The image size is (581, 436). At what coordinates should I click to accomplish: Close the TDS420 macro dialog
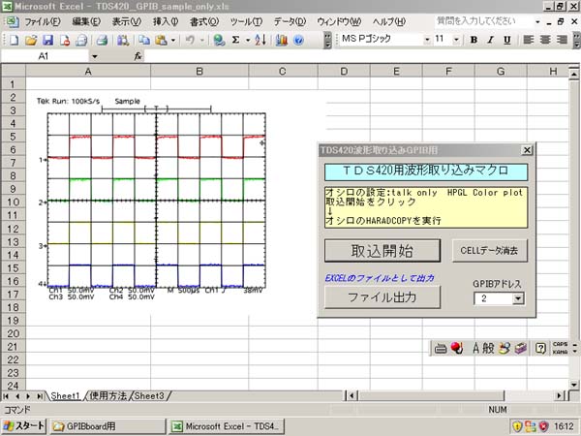coord(527,150)
